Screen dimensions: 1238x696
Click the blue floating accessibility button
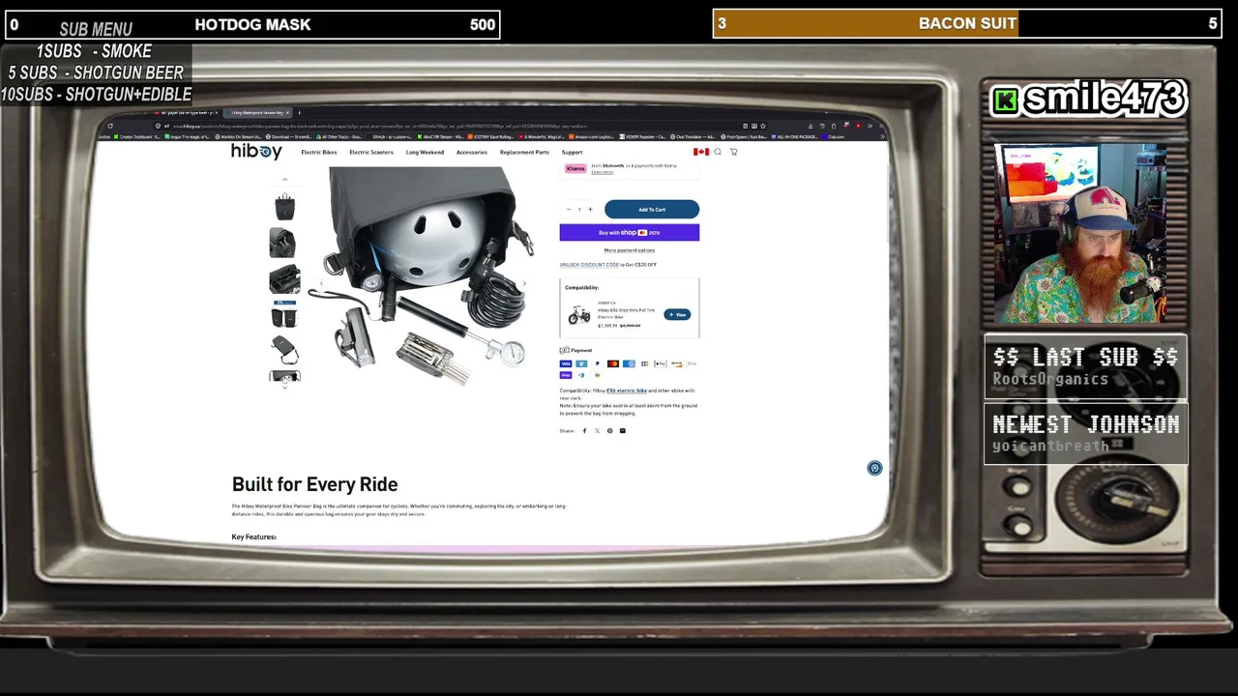[874, 468]
